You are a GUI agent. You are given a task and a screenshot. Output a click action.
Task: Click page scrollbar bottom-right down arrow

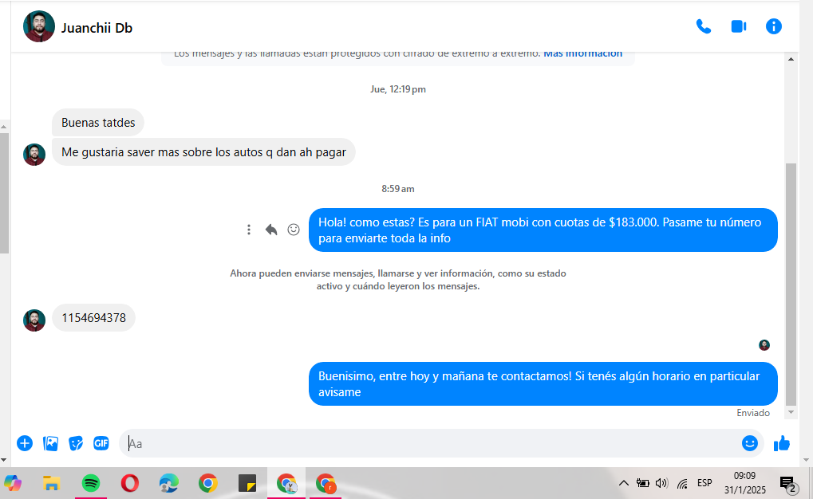coord(805,460)
